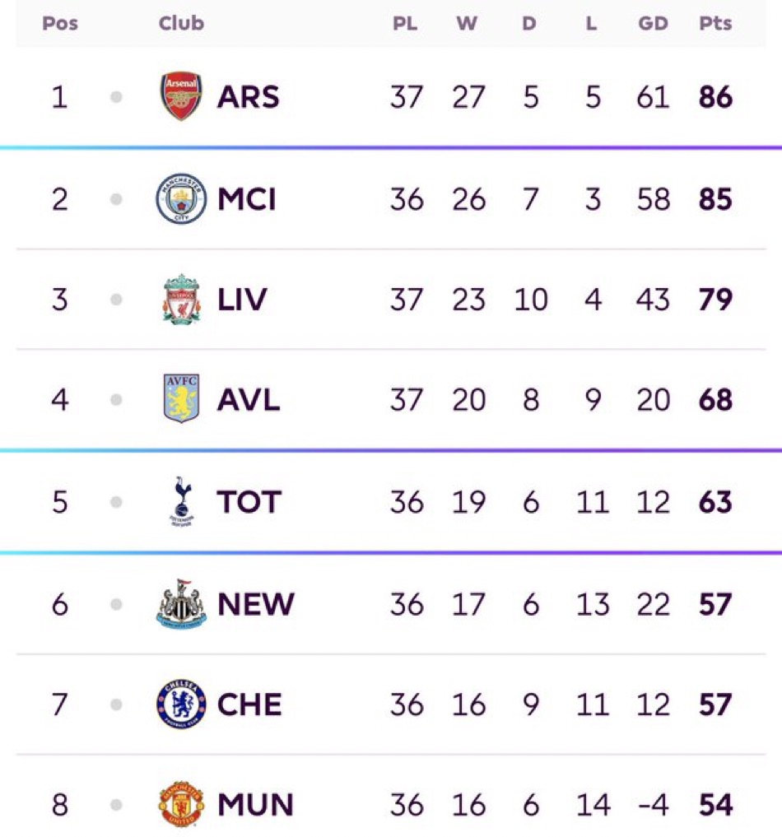782x837 pixels.
Task: Expand Tottenham row status dot
Action: [116, 502]
